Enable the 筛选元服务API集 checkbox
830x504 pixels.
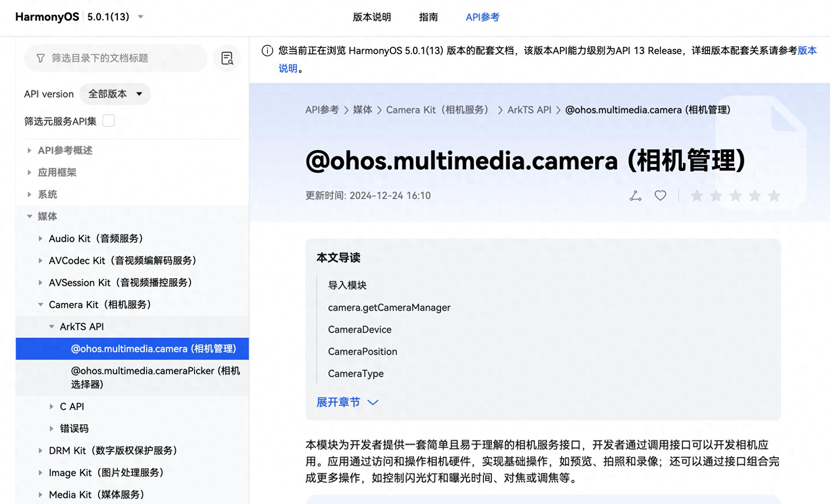[109, 121]
